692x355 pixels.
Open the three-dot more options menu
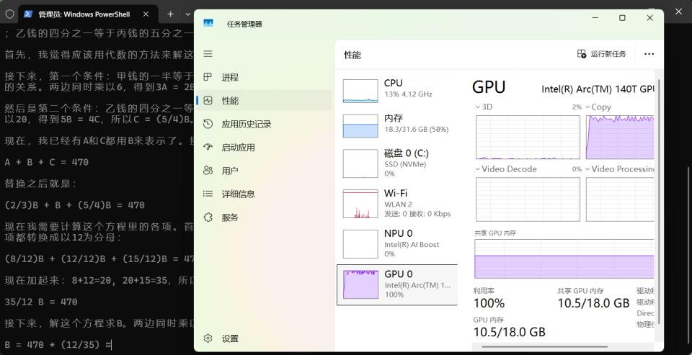pos(649,54)
